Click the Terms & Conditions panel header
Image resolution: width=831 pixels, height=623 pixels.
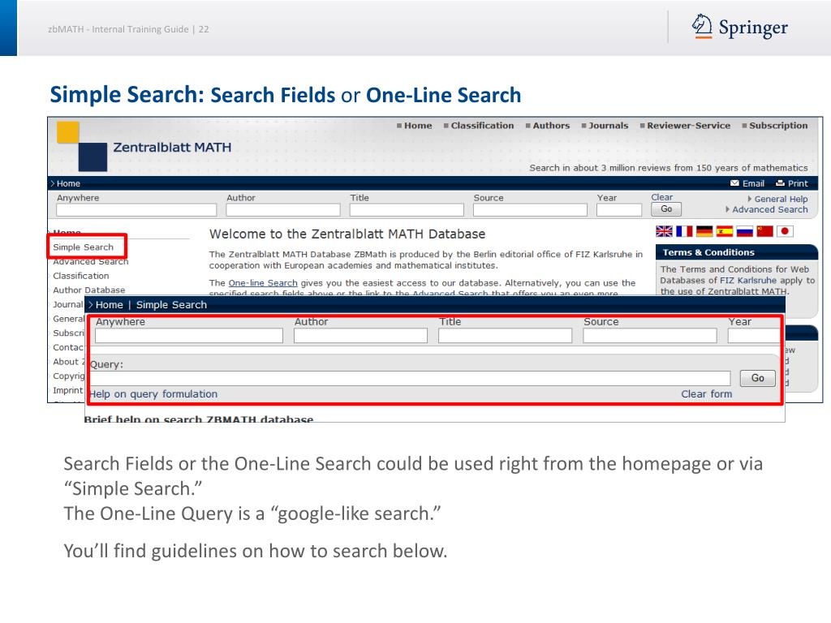[737, 252]
